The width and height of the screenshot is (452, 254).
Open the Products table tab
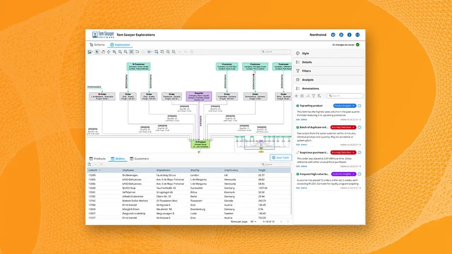tap(97, 159)
